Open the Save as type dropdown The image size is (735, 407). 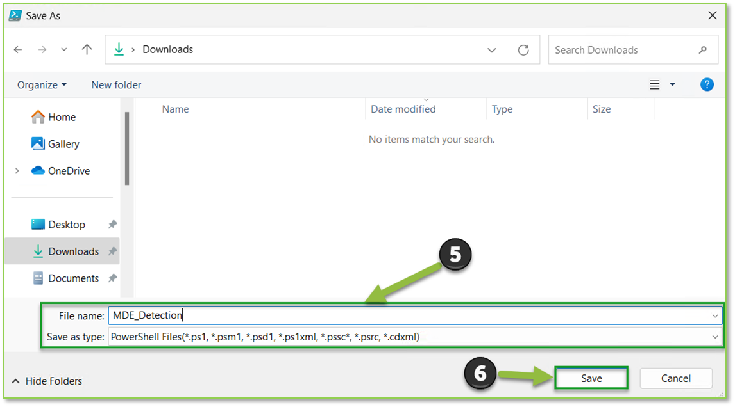(x=715, y=337)
